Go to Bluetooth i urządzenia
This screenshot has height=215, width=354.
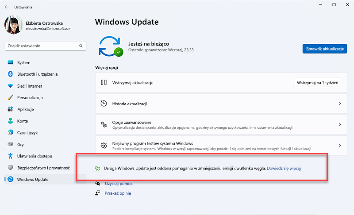[x=38, y=74]
